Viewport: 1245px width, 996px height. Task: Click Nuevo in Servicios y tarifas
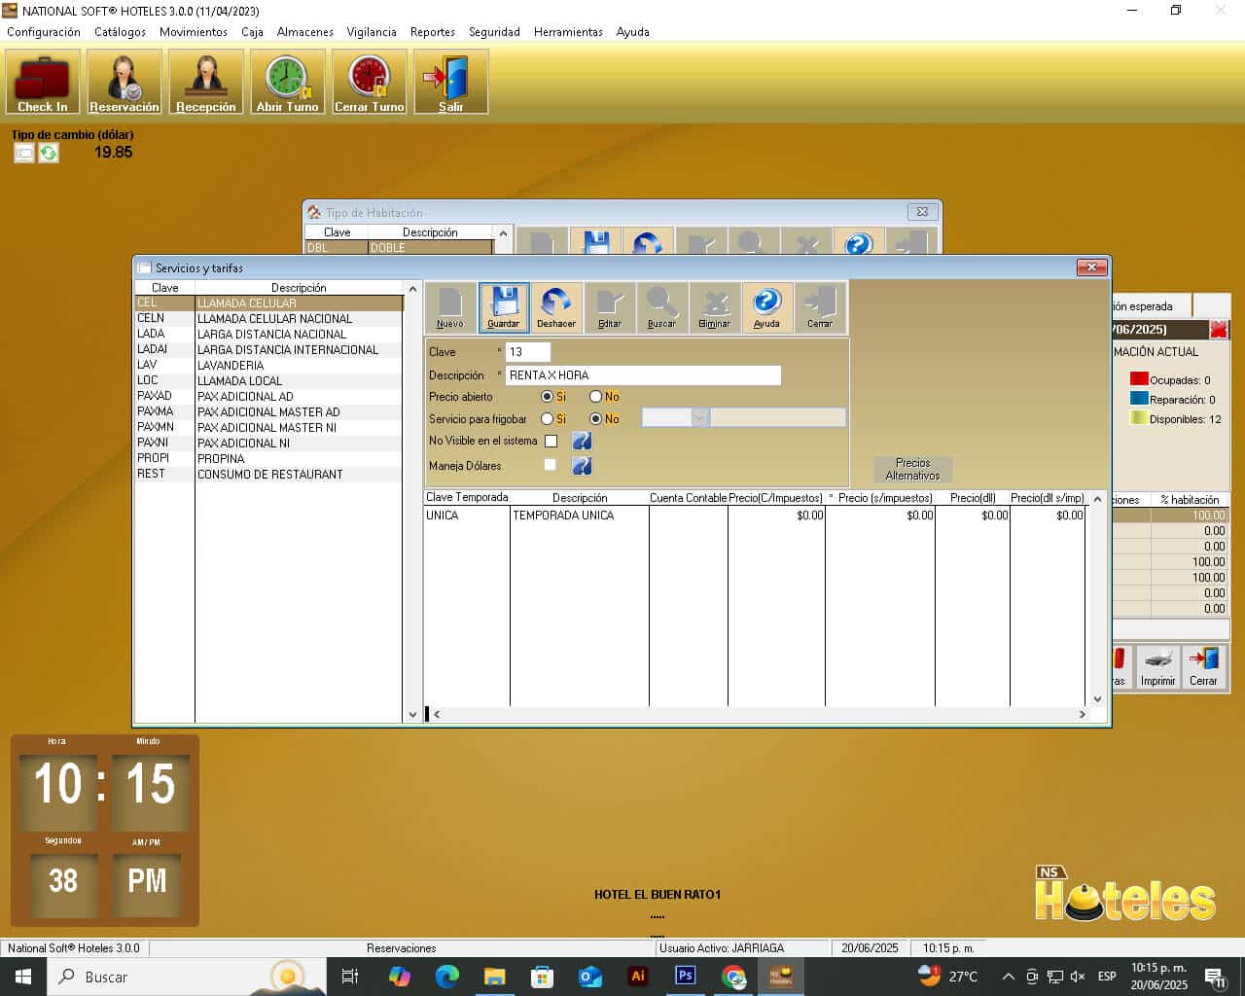[x=450, y=307]
